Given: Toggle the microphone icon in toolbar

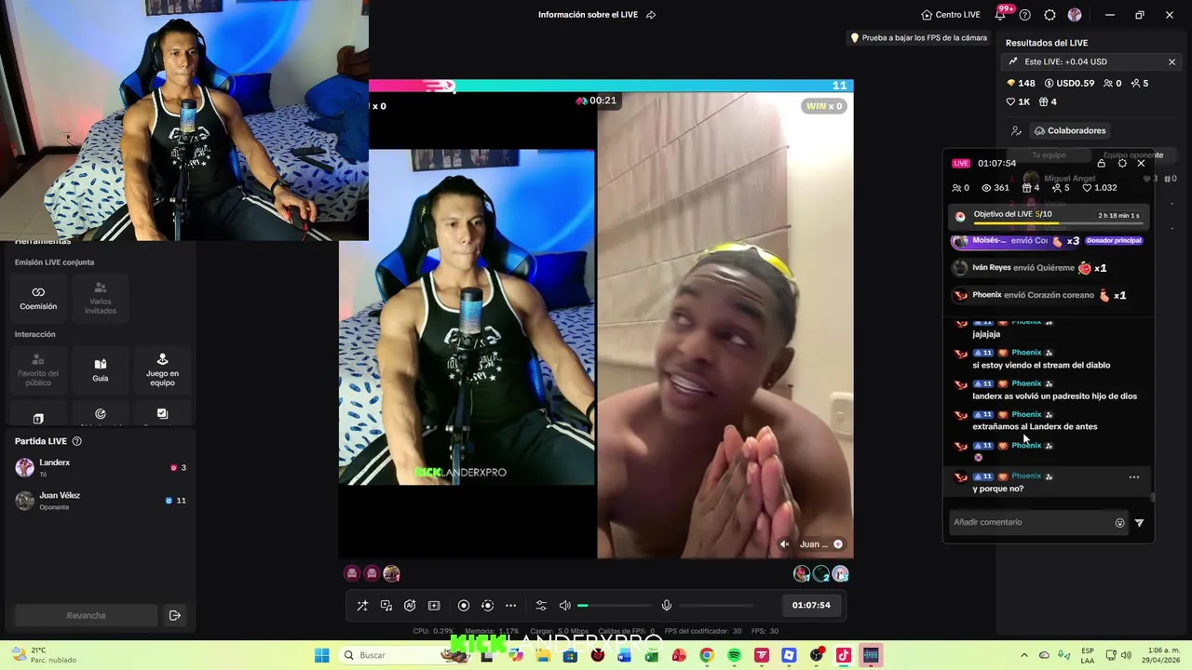Looking at the screenshot, I should [x=667, y=606].
